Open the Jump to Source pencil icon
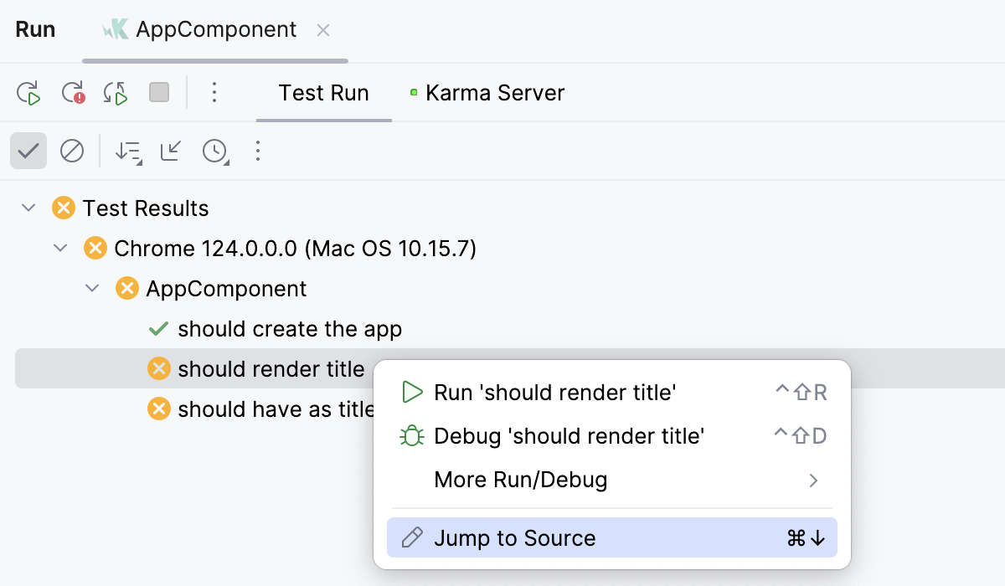 coord(410,537)
